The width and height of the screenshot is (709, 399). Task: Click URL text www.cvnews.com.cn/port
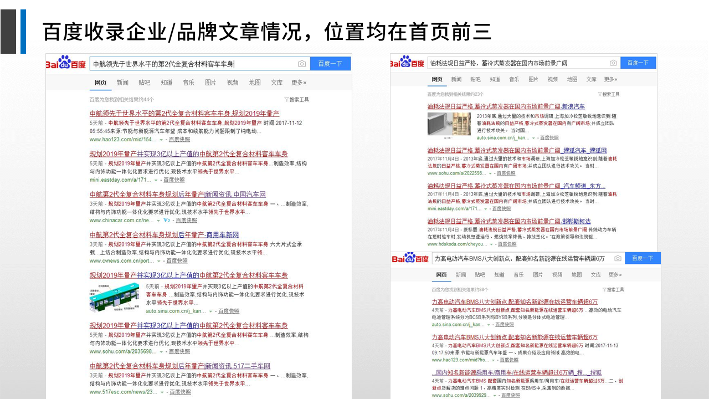click(122, 261)
